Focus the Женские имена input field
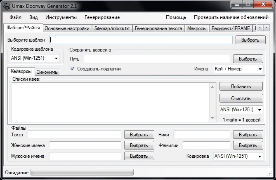The width and height of the screenshot is (276, 180). pos(85,145)
